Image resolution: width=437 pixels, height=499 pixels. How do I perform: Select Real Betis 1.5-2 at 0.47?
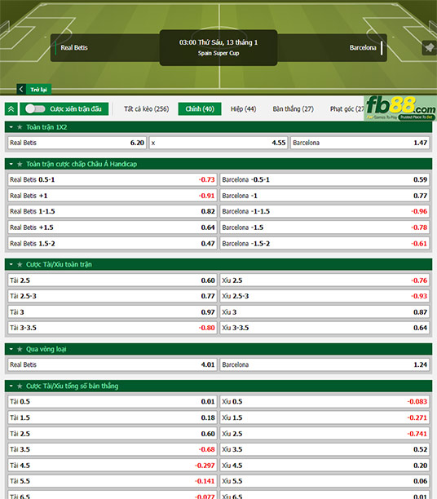point(113,244)
